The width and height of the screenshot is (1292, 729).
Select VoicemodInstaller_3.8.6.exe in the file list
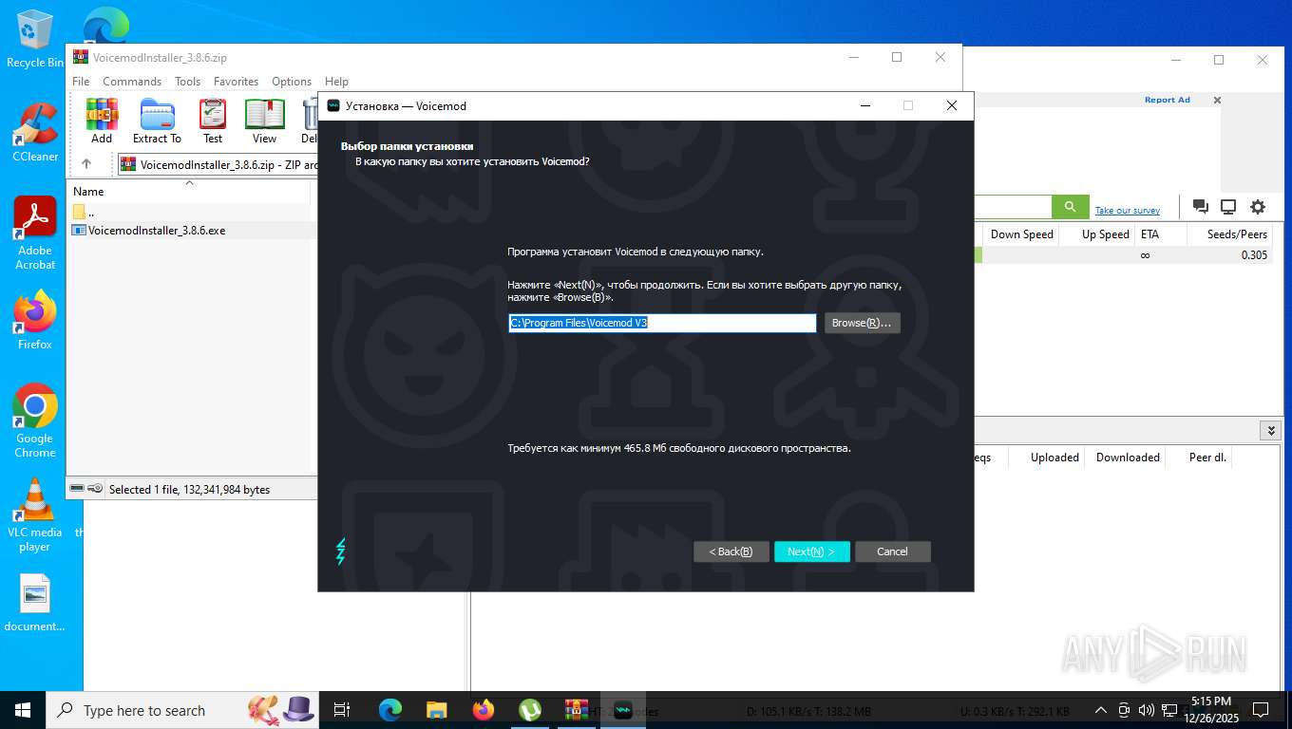(x=157, y=231)
